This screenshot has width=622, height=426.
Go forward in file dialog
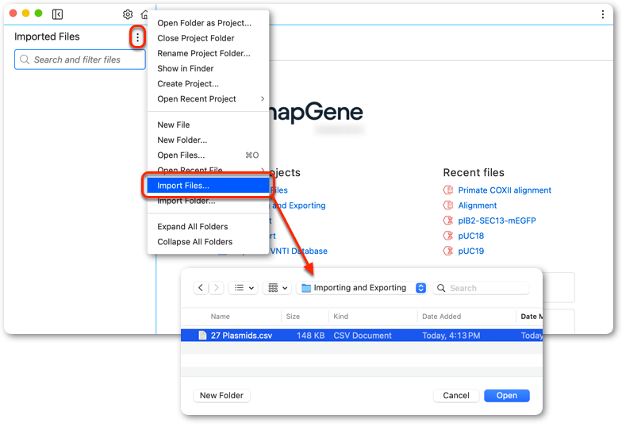216,287
